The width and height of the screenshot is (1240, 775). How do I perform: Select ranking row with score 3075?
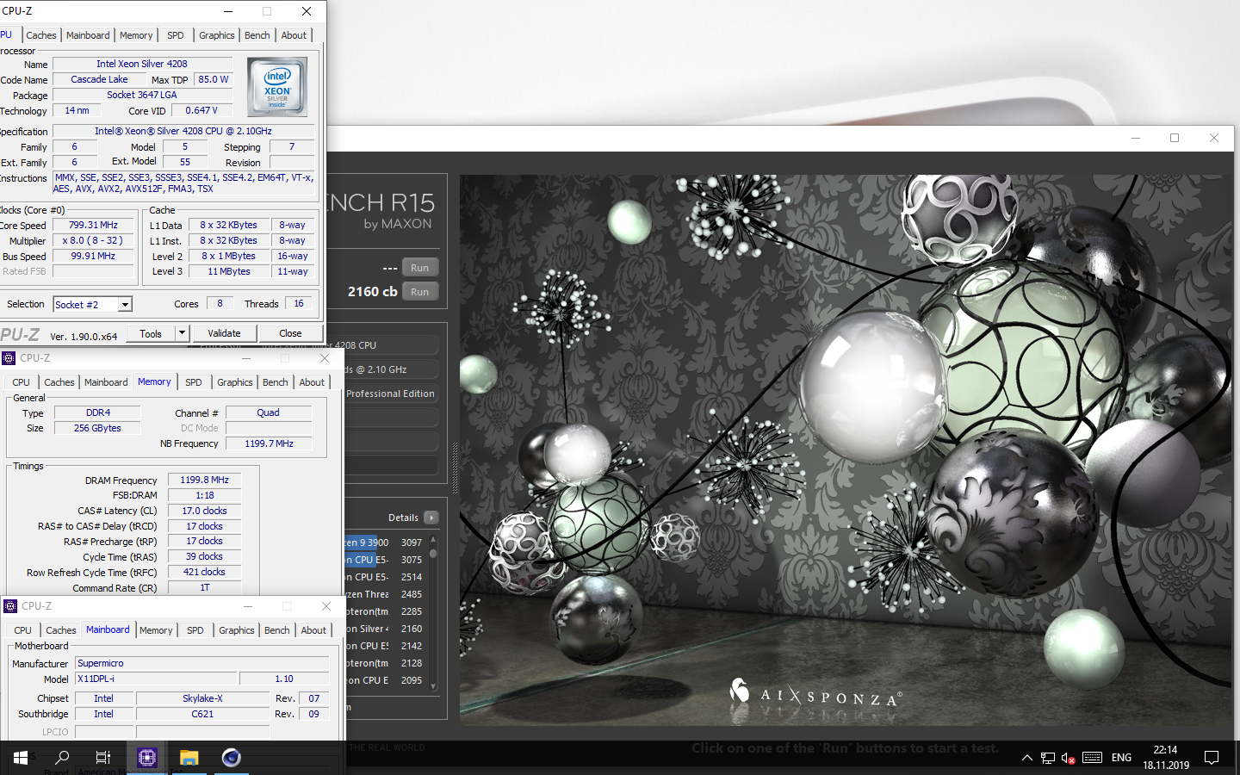tap(385, 560)
